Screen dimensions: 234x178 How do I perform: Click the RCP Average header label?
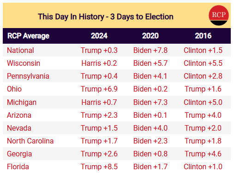click(28, 36)
